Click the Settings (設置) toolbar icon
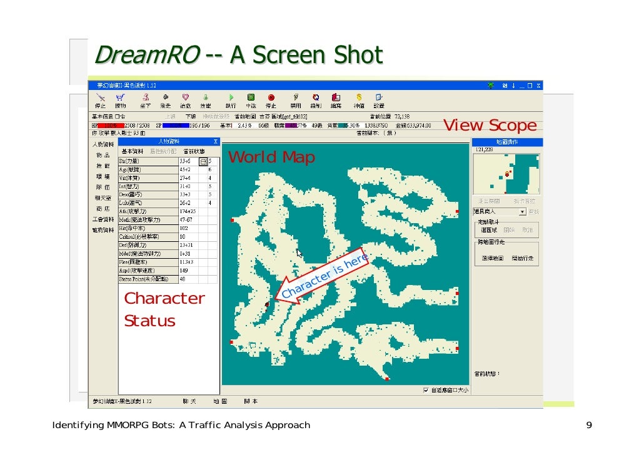Viewport: 644px width, 455px height. [379, 97]
